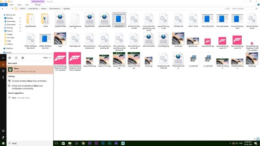Select the AppxMetadata folder
Screen dimensions: 260x146
click(31, 20)
